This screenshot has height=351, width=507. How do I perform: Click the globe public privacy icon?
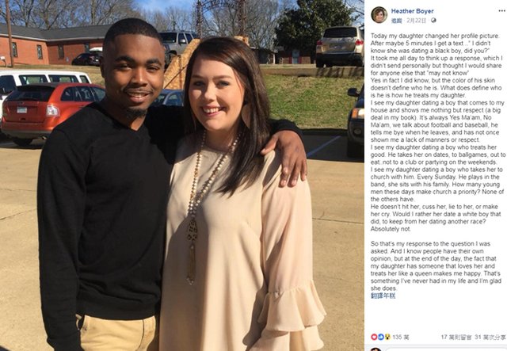pos(433,21)
